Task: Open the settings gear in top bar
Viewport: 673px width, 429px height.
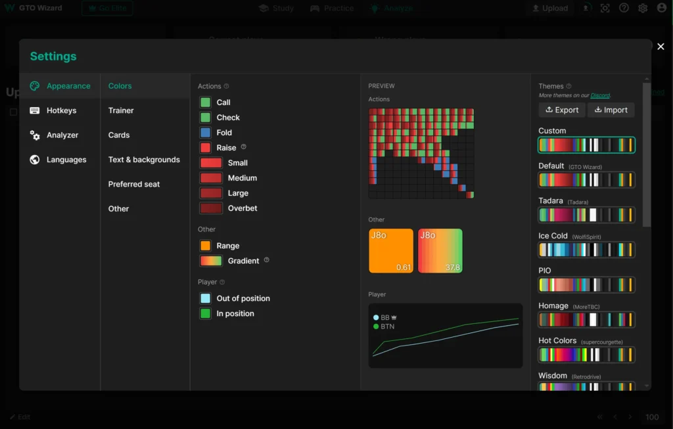Action: pyautogui.click(x=643, y=8)
